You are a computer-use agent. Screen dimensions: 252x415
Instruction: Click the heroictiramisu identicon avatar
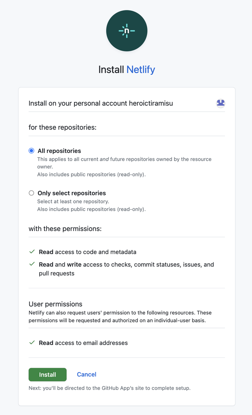(x=220, y=103)
